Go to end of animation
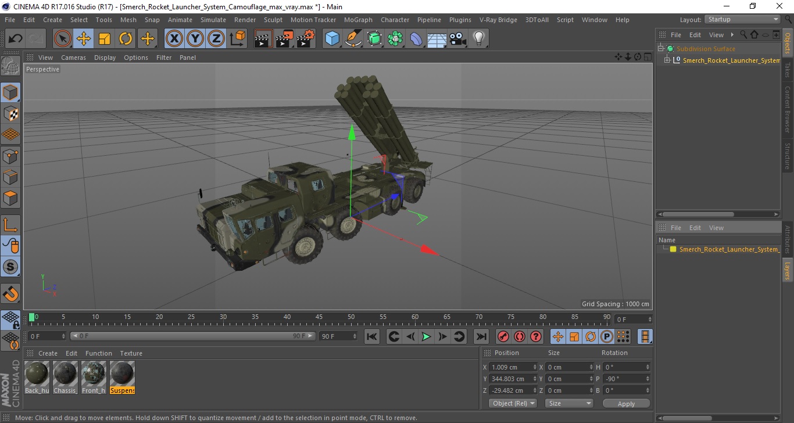This screenshot has height=423, width=794. pos(481,336)
